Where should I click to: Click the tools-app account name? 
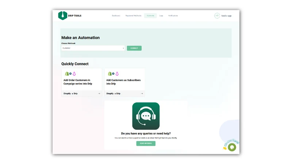tap(226, 16)
